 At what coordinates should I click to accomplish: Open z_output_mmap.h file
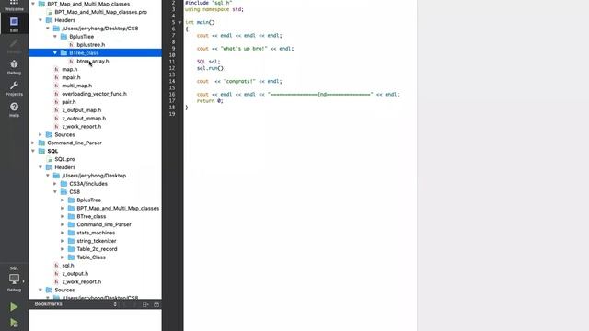84,119
